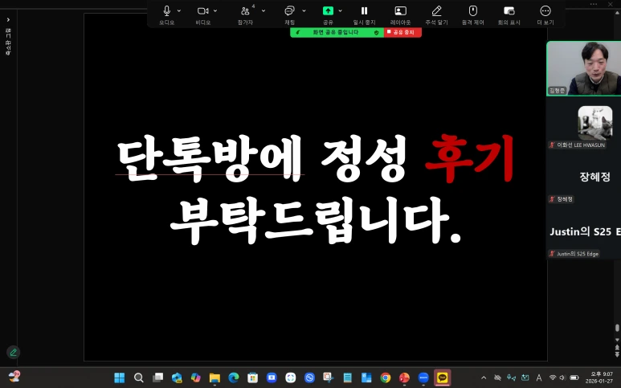Open the Wi-Fi network tray icon
Image resolution: width=621 pixels, height=388 pixels.
tap(553, 378)
